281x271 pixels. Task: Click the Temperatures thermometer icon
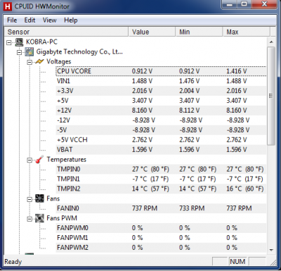39,160
